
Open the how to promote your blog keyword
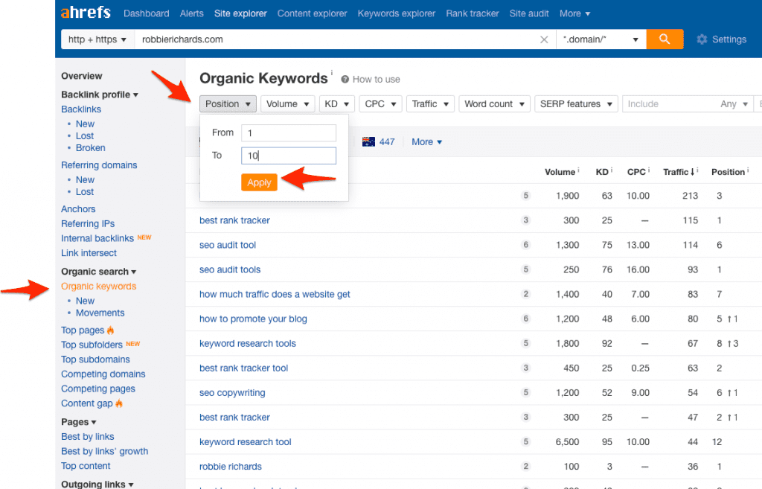point(253,319)
